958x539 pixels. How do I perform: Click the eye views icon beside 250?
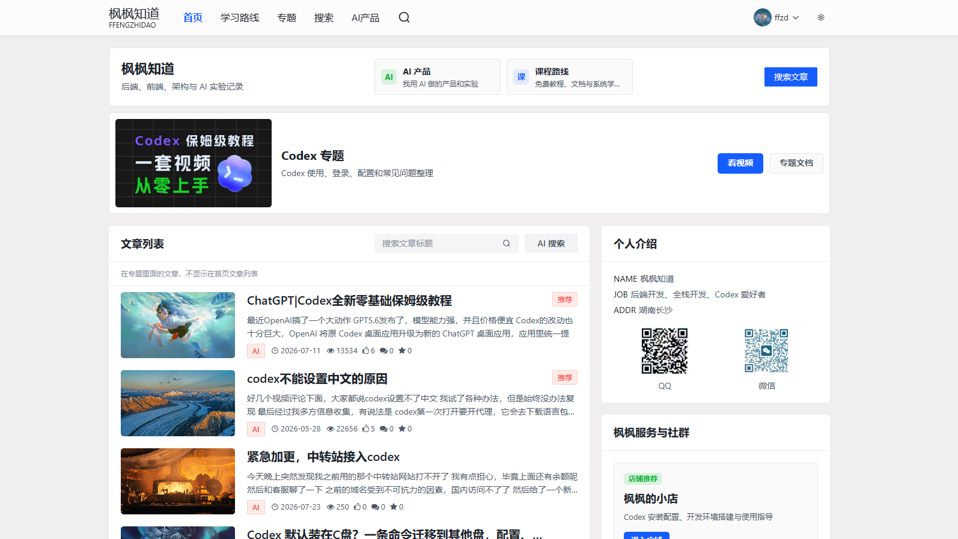tap(331, 507)
